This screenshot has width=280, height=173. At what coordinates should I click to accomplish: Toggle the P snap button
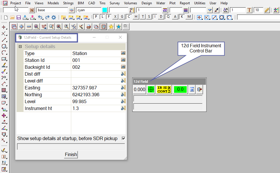tap(96, 17)
